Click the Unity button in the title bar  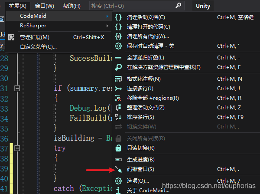point(203,6)
